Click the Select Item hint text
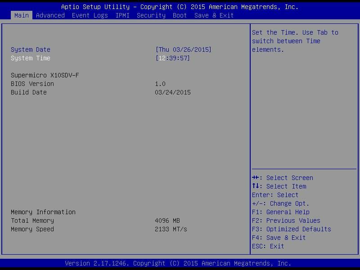Viewport: 360px width, 270px height. click(286, 186)
